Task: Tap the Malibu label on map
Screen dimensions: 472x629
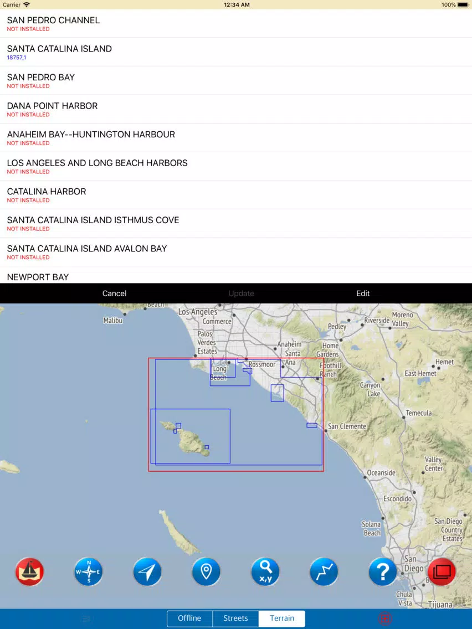Action: point(113,321)
